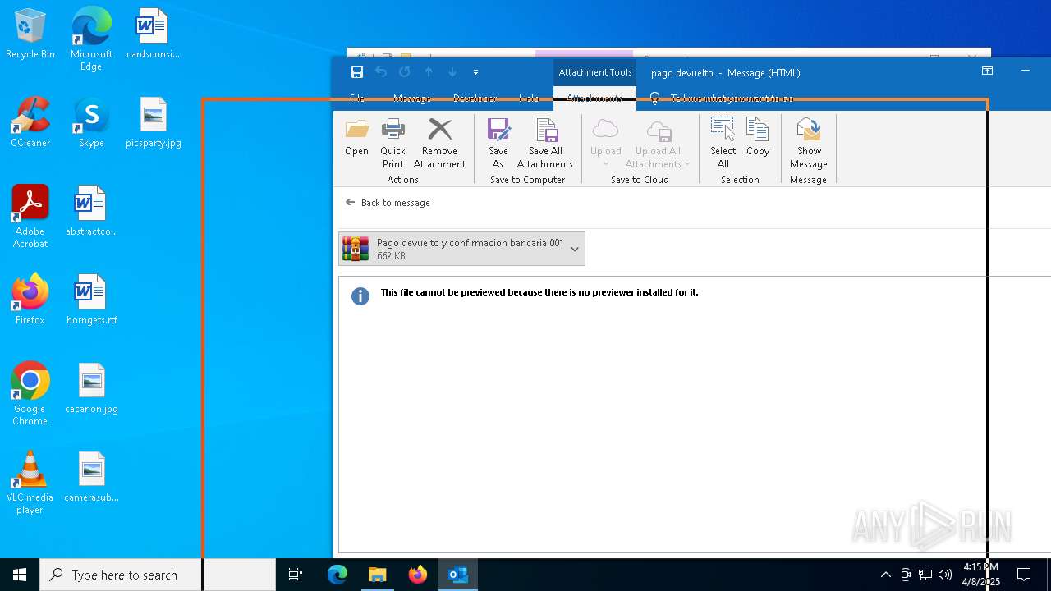Select the cardsconsi Word document on desktop
The height and width of the screenshot is (591, 1051).
click(x=153, y=34)
